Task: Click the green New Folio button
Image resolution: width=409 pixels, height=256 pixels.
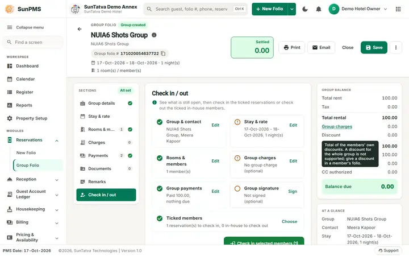Action: 270,9
